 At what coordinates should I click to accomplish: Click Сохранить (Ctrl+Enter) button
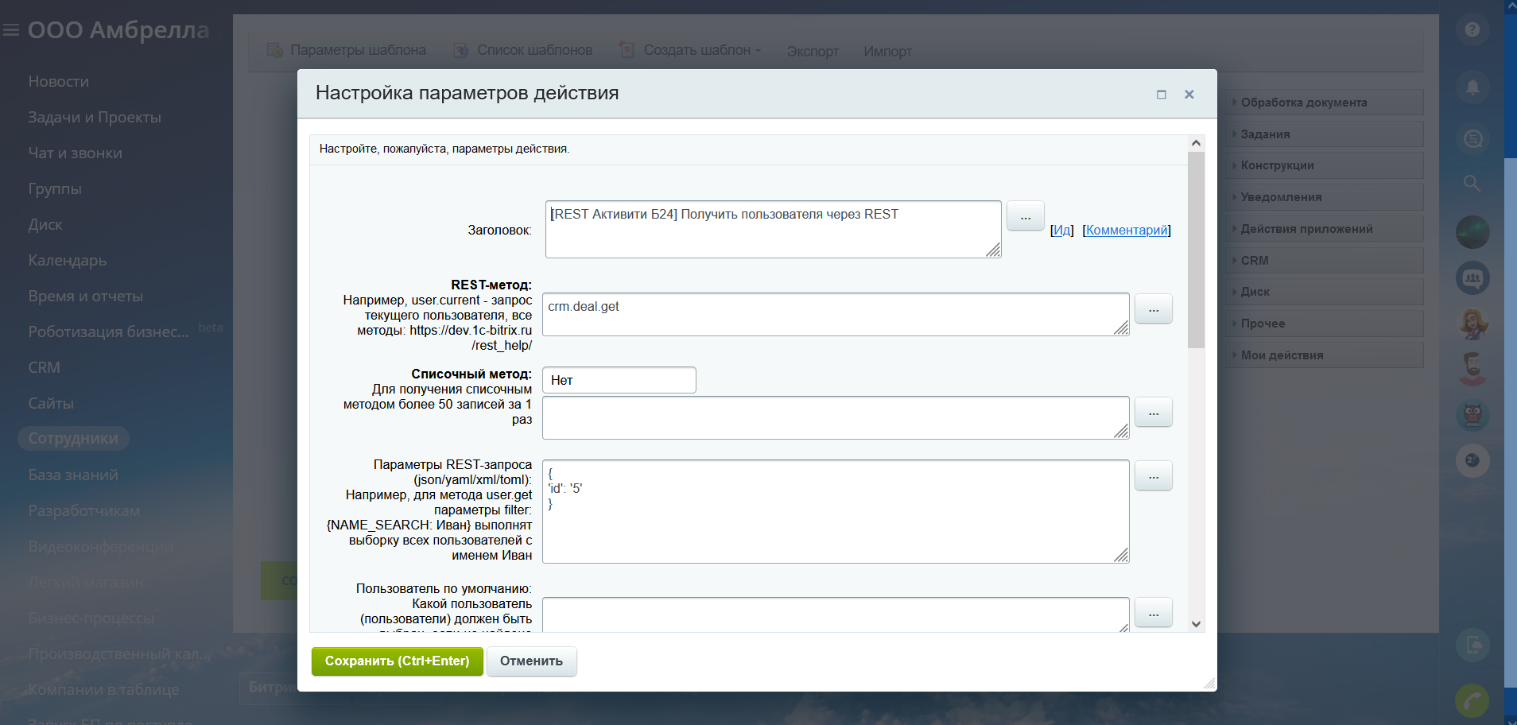397,661
